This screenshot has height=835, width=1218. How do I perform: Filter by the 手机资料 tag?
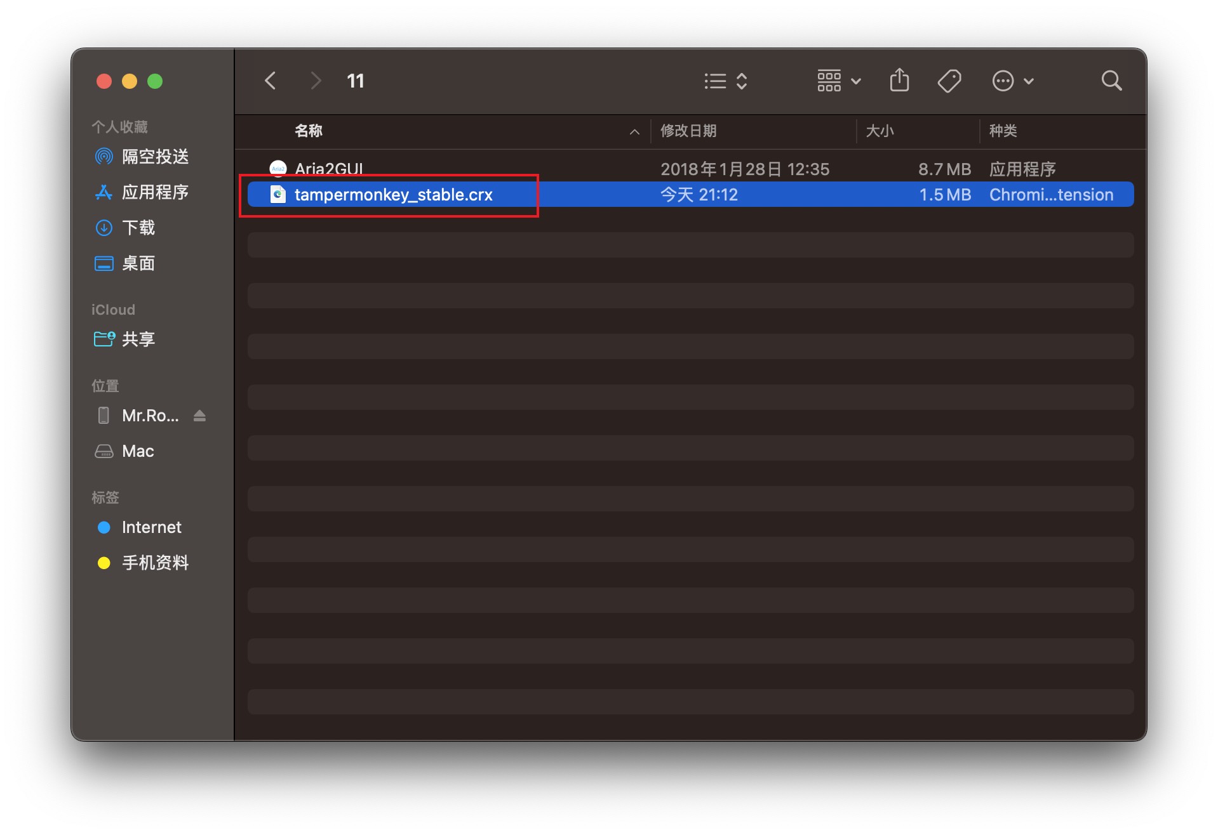[156, 562]
